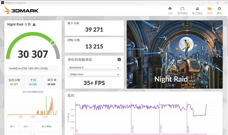Screen dimensions: 228x135
Task: Switch to the Results tab
Action: [210, 11]
